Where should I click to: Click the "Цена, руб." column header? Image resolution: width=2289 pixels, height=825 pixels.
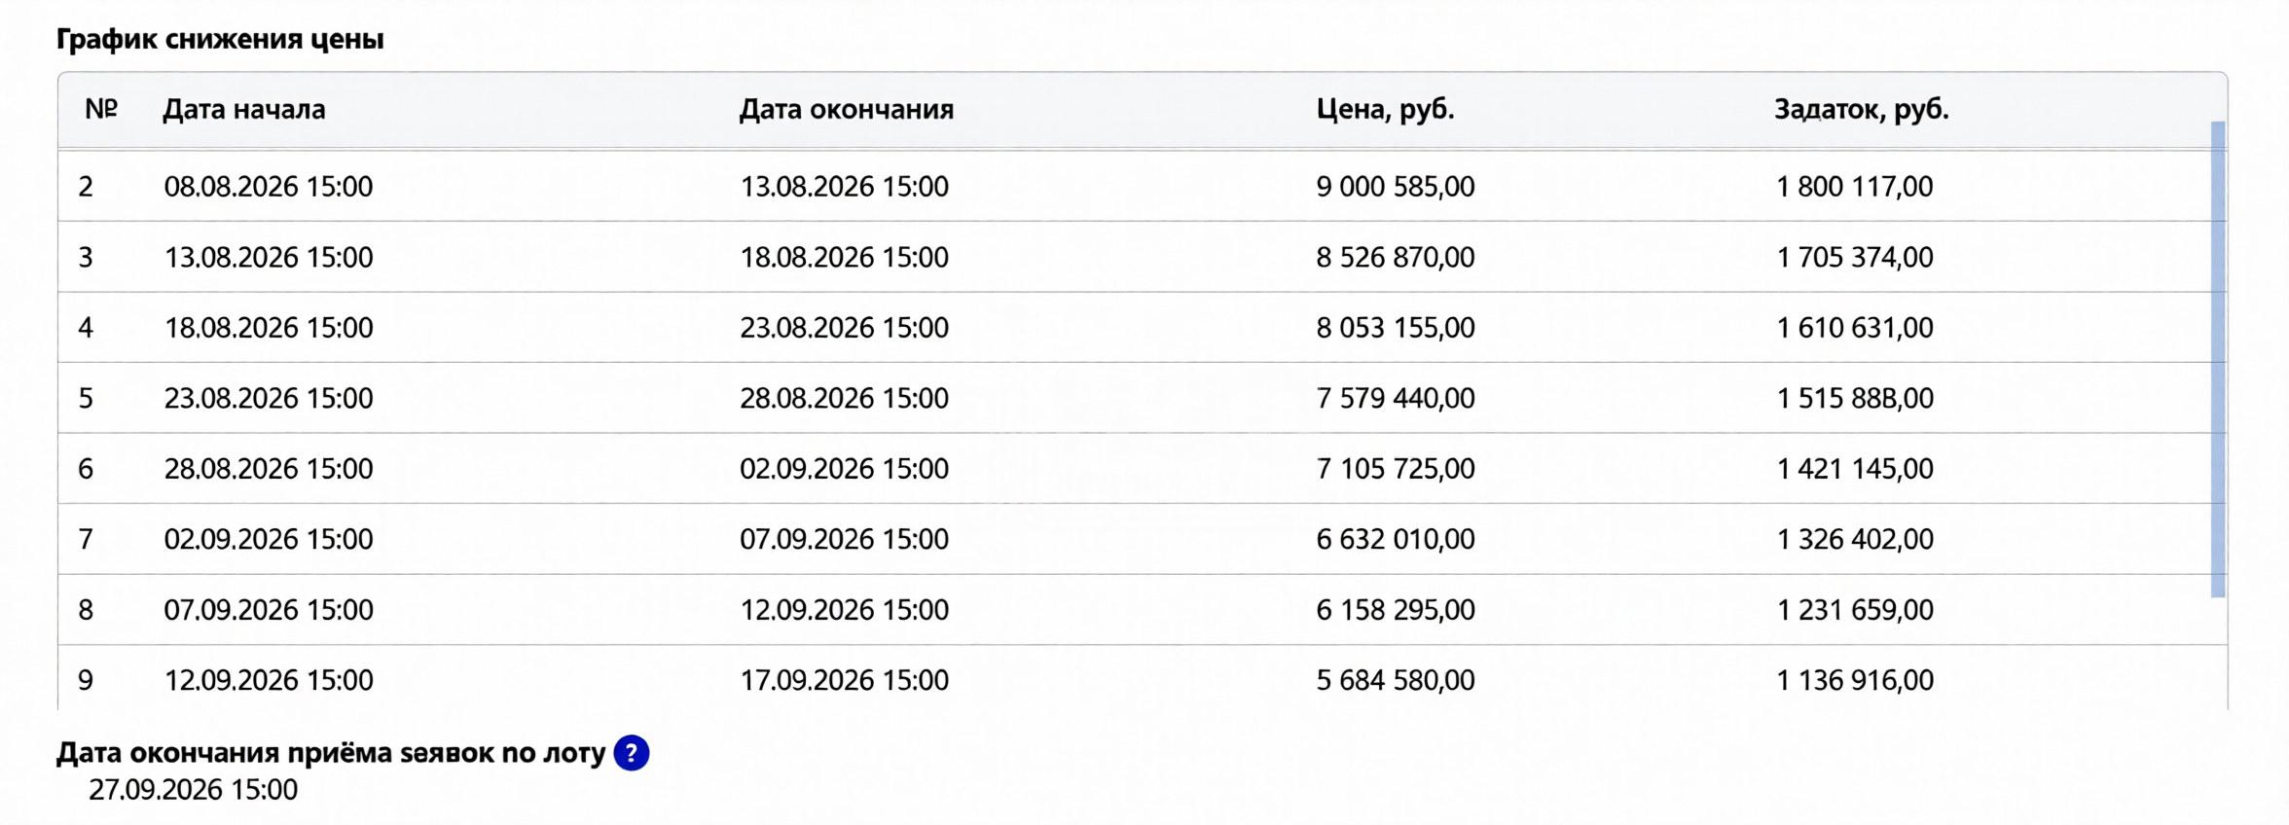pyautogui.click(x=1385, y=109)
